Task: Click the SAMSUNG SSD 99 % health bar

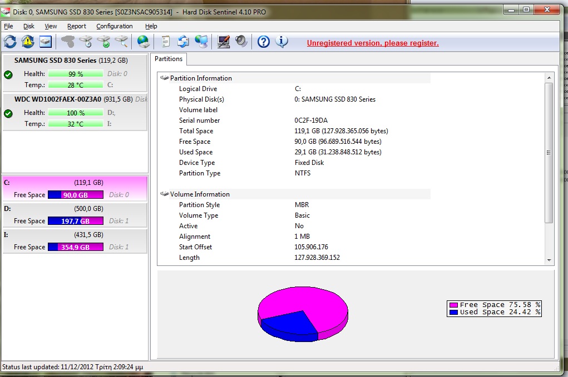Action: (76, 74)
